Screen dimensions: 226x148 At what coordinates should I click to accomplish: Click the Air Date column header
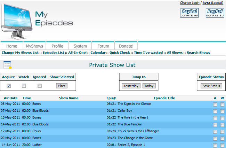[x=11, y=98]
